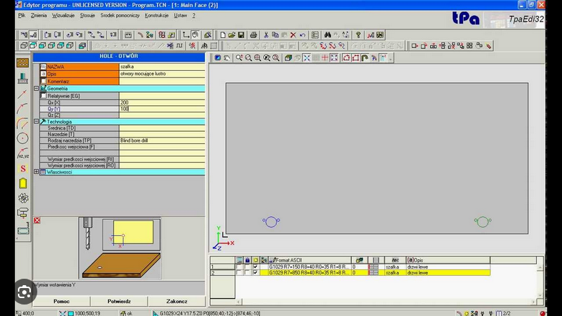Collapse the Technologia section

[x=36, y=122]
